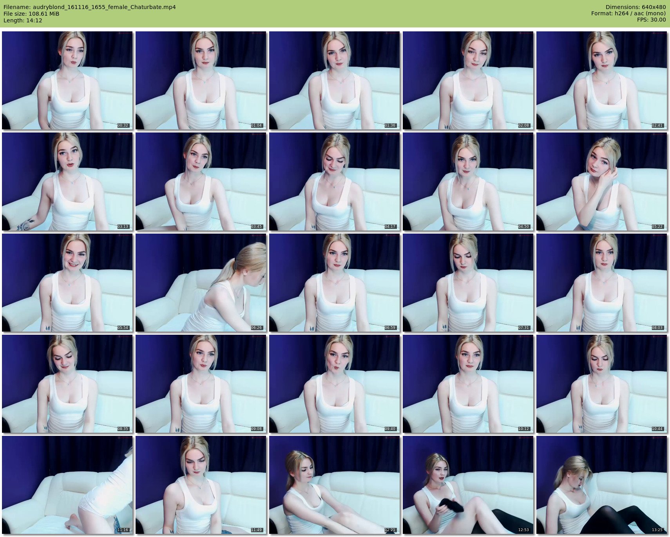Viewport: 670px width, 537px height.
Task: Select the frame timestamped 12:21
Action: coord(334,485)
